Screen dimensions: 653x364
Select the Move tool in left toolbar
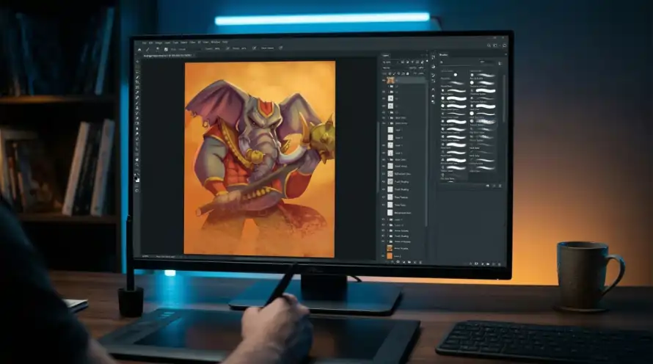pyautogui.click(x=137, y=62)
